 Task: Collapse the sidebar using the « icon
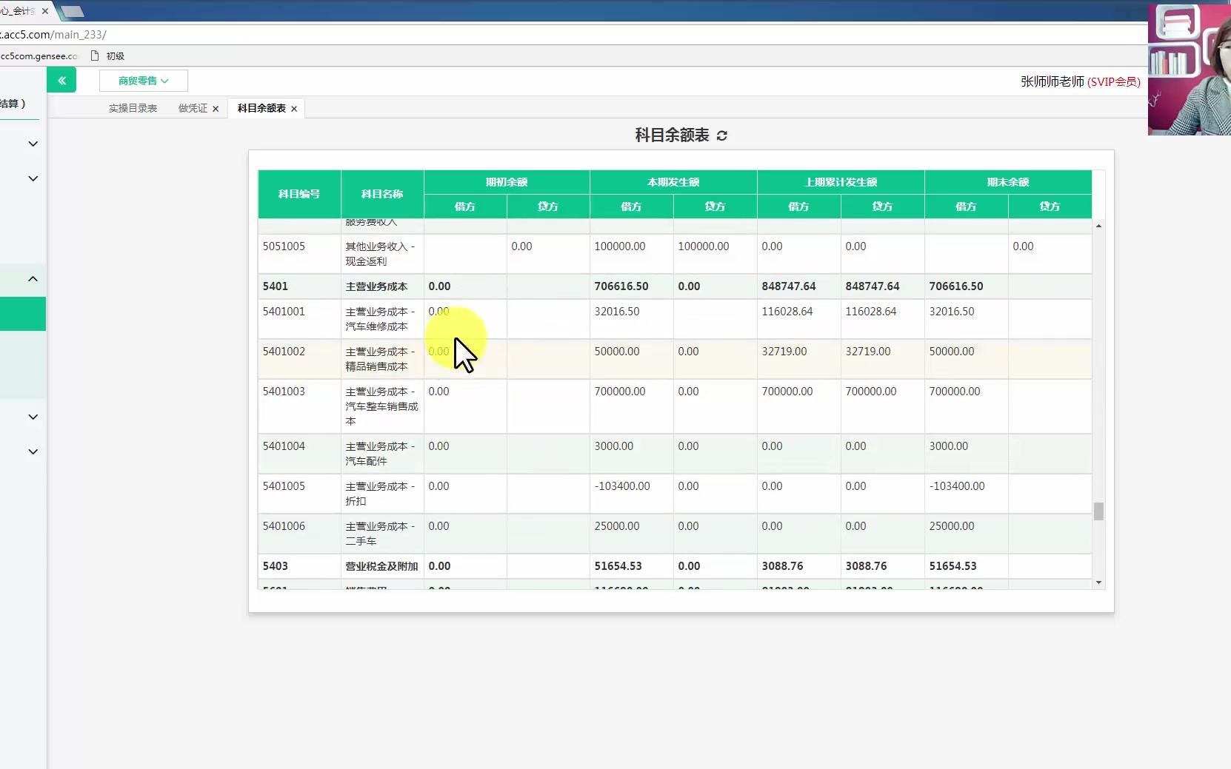click(62, 80)
